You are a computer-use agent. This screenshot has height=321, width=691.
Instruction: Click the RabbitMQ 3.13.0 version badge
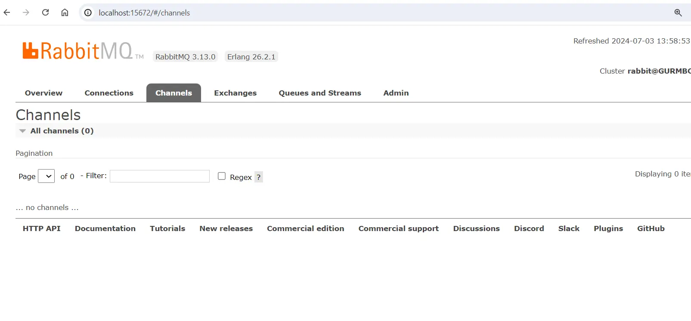186,57
